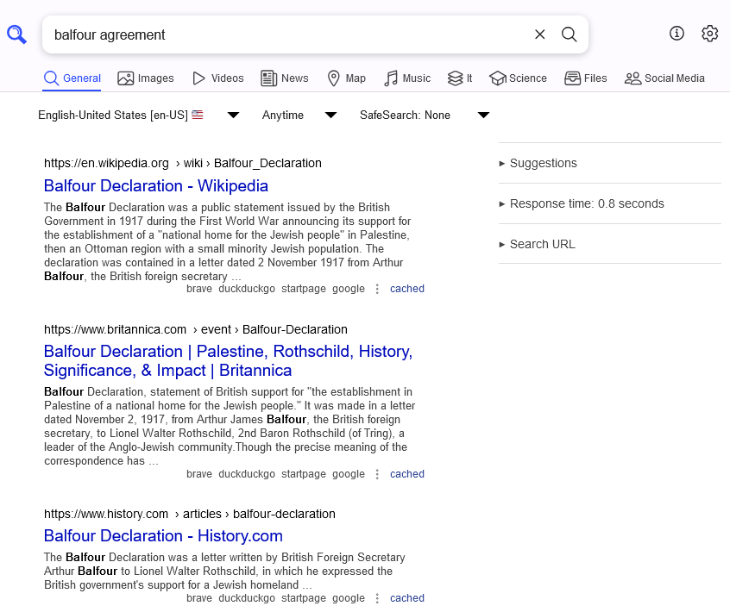Open the About info icon
The image size is (730, 606).
(677, 34)
